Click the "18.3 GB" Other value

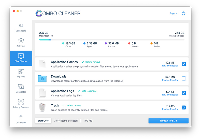(x=70, y=43)
